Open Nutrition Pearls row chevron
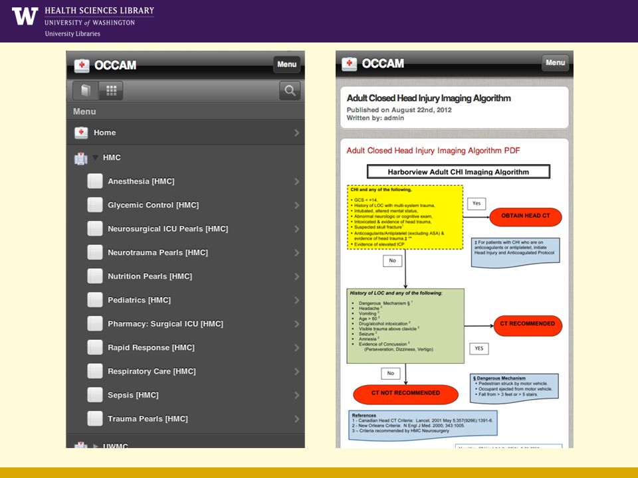Screen dimensions: 638x478 296,276
